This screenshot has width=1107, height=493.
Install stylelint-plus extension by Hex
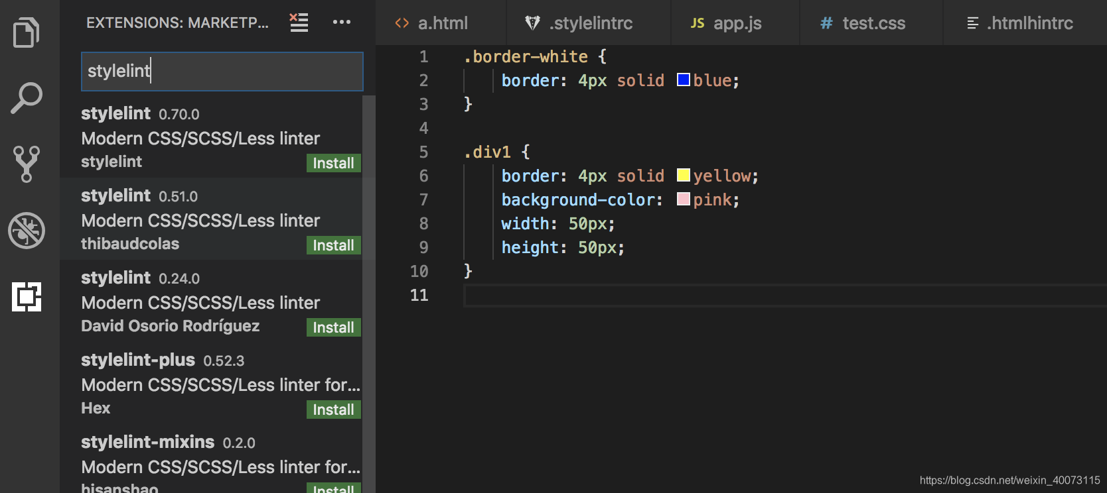click(333, 410)
